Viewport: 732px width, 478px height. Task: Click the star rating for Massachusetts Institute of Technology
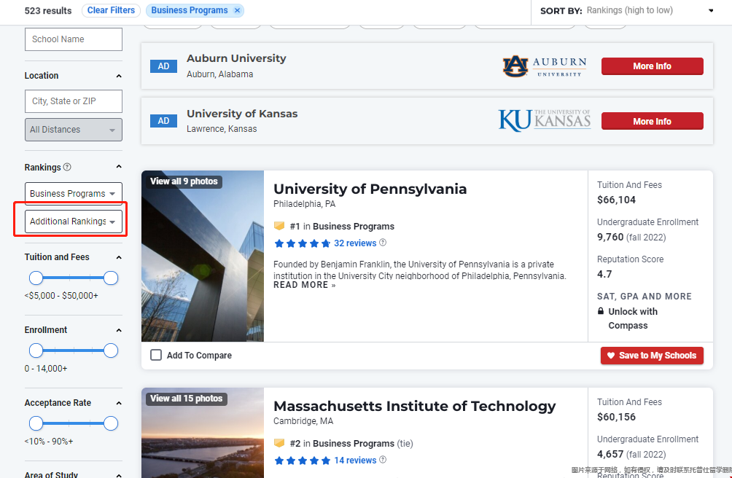coord(303,461)
